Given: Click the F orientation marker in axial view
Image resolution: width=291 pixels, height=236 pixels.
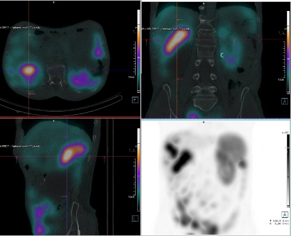Looking at the screenshot, I should point(135,100).
